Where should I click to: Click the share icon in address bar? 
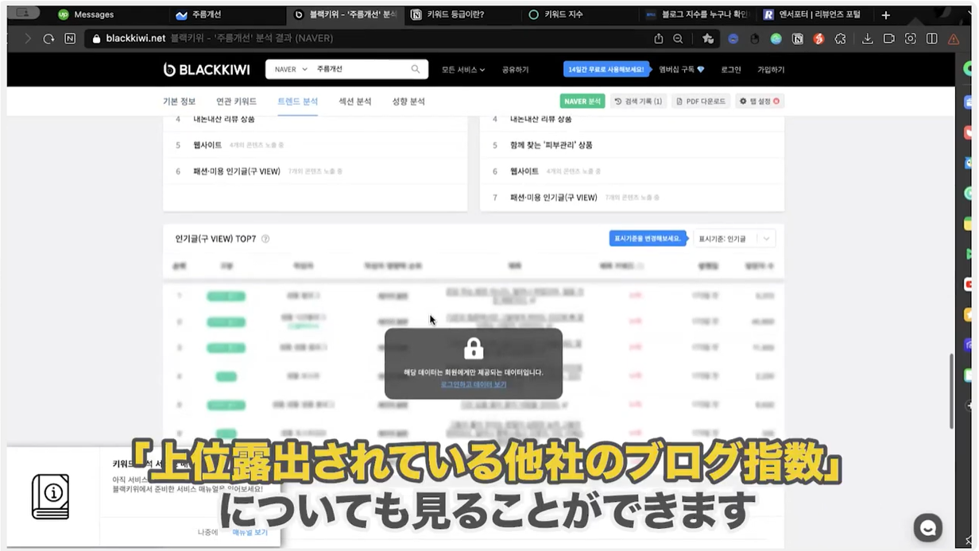pos(658,38)
